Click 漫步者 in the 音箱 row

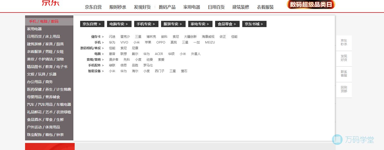click(114, 60)
